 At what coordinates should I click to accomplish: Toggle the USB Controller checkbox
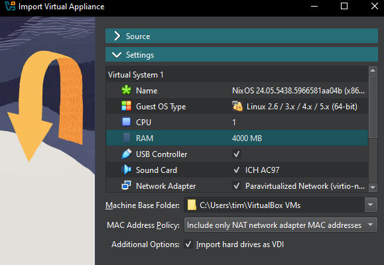tap(237, 154)
